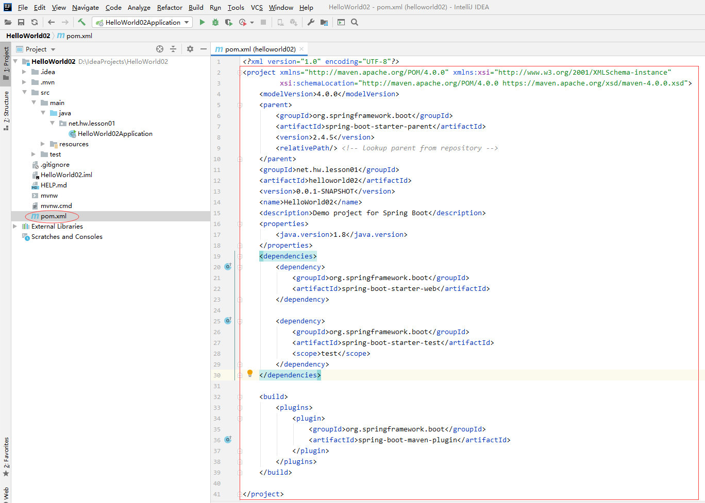Open the run configuration dropdown HelloWorld02Application
The height and width of the screenshot is (503, 705).
142,22
